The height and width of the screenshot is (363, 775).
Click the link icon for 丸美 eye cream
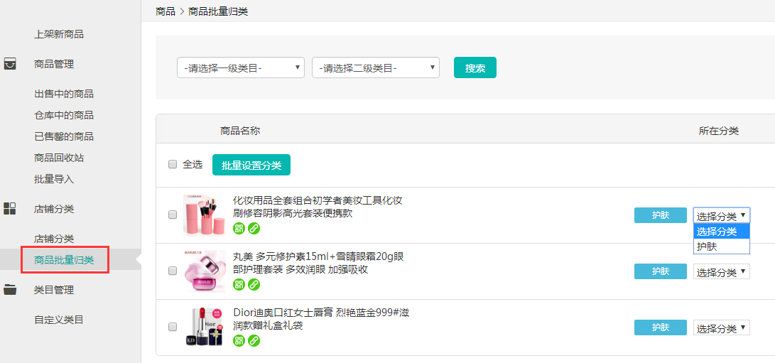254,284
